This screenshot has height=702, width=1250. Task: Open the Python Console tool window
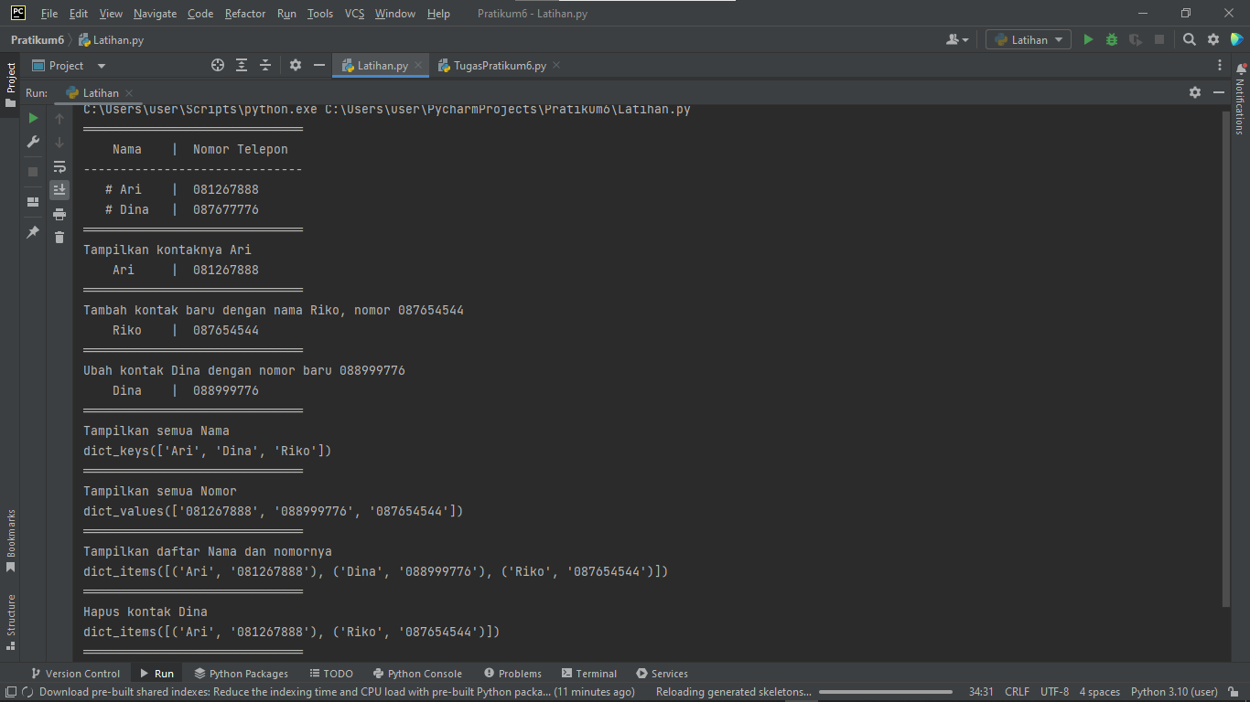tap(417, 674)
